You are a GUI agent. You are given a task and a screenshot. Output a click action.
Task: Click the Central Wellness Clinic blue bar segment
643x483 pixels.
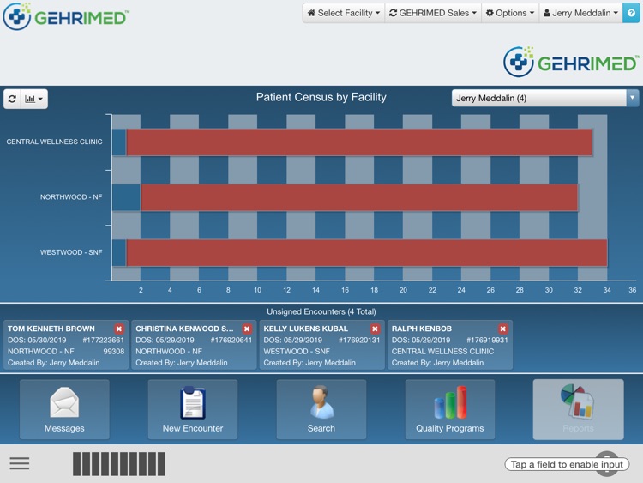pos(119,142)
